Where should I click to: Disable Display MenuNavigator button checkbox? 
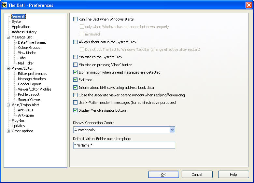(x=76, y=110)
